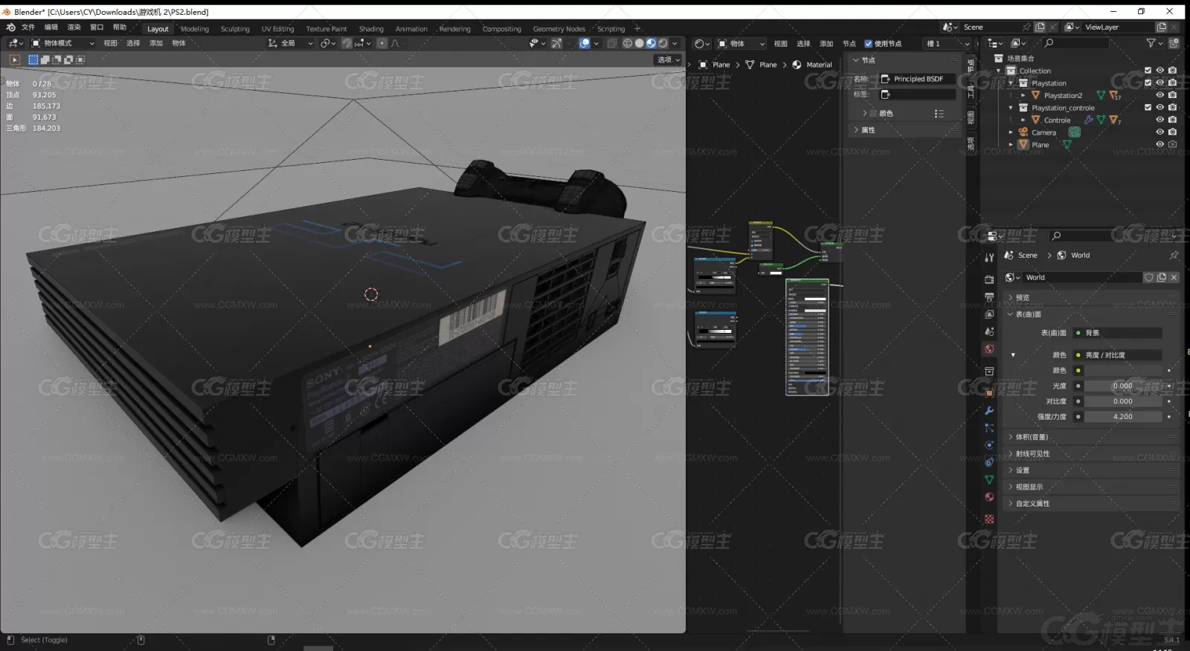Unlink the World datablock with X button
This screenshot has height=651, width=1190.
pyautogui.click(x=1174, y=277)
